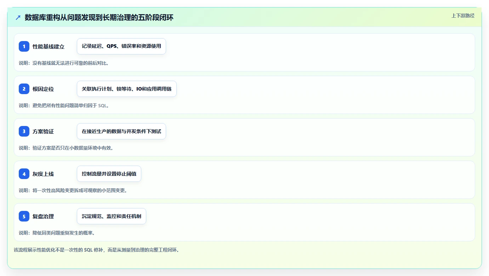Select the 关联执行计划、锁等待、IO和应用调用链 chip

[x=127, y=89]
